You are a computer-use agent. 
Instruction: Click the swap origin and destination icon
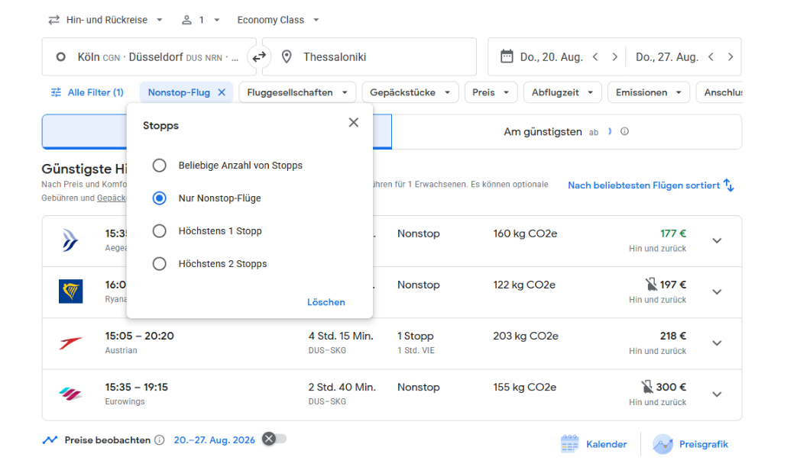click(260, 57)
